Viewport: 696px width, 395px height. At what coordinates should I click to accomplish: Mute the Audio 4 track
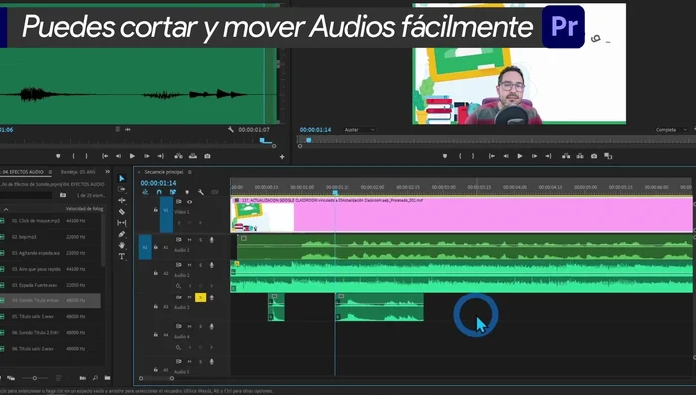pos(189,326)
